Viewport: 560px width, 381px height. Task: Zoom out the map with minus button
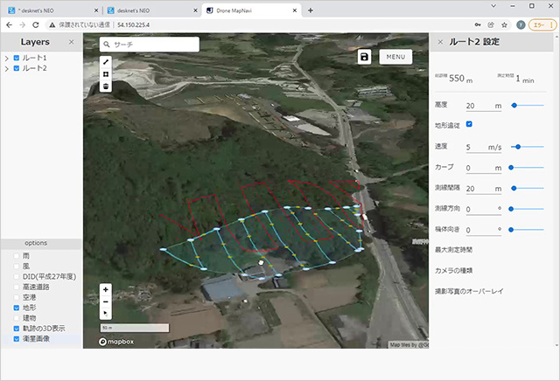coord(106,301)
